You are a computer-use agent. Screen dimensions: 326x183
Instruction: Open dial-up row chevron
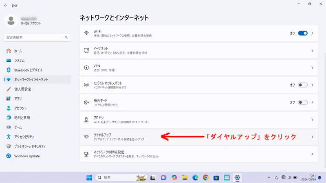312,137
